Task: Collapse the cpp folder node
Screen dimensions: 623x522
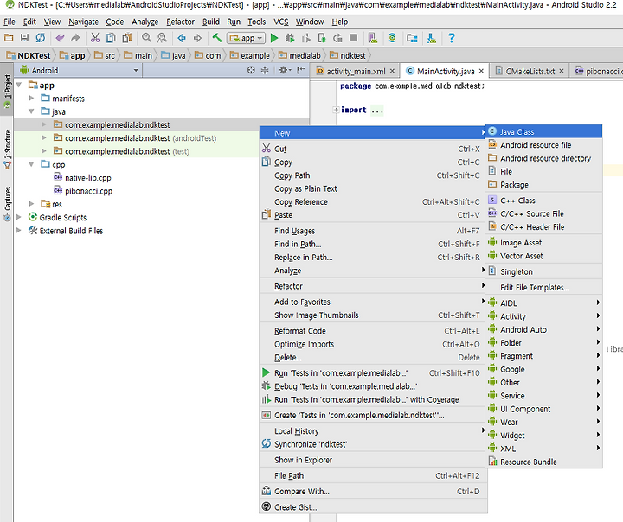Action: (31, 164)
